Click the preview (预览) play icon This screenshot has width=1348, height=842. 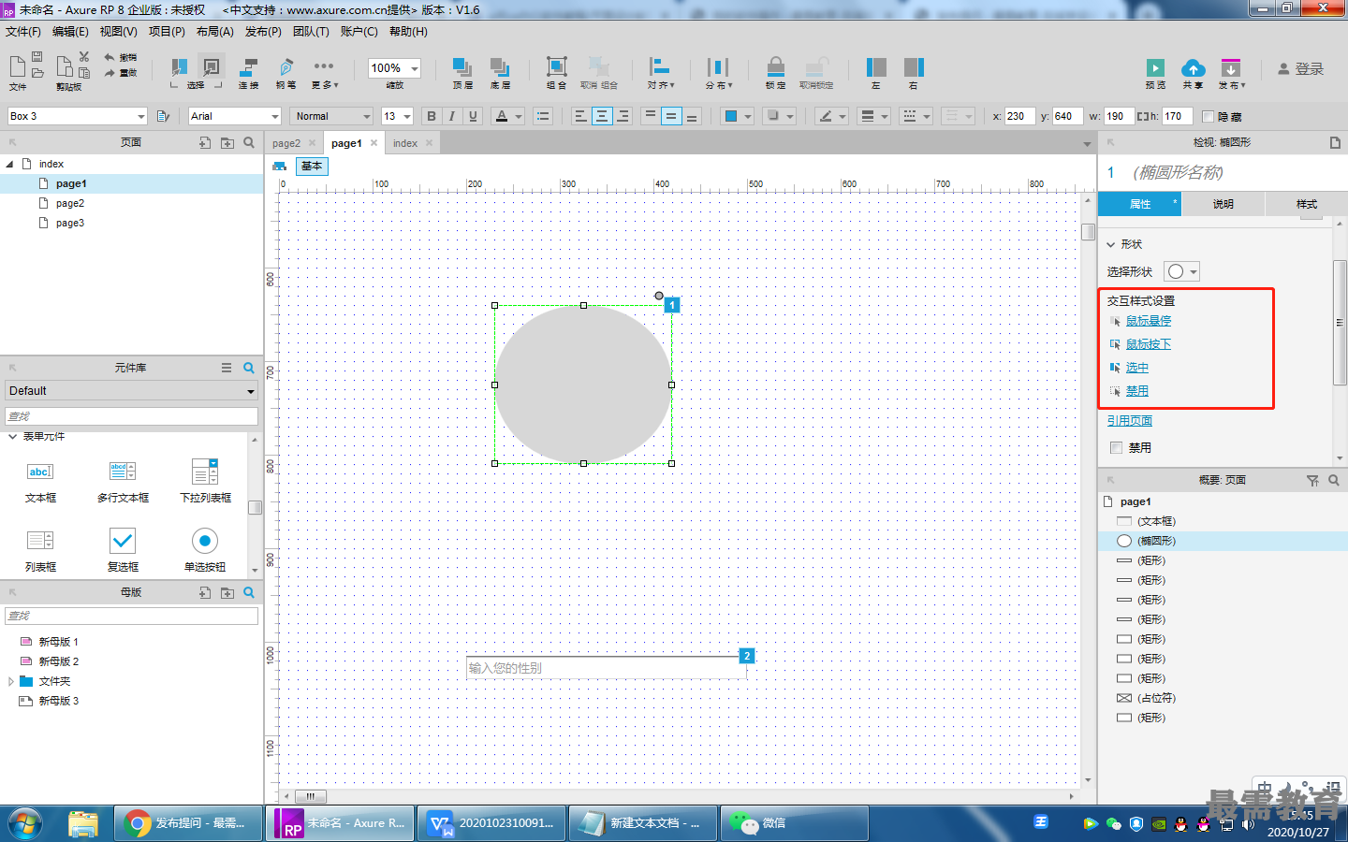tap(1155, 67)
